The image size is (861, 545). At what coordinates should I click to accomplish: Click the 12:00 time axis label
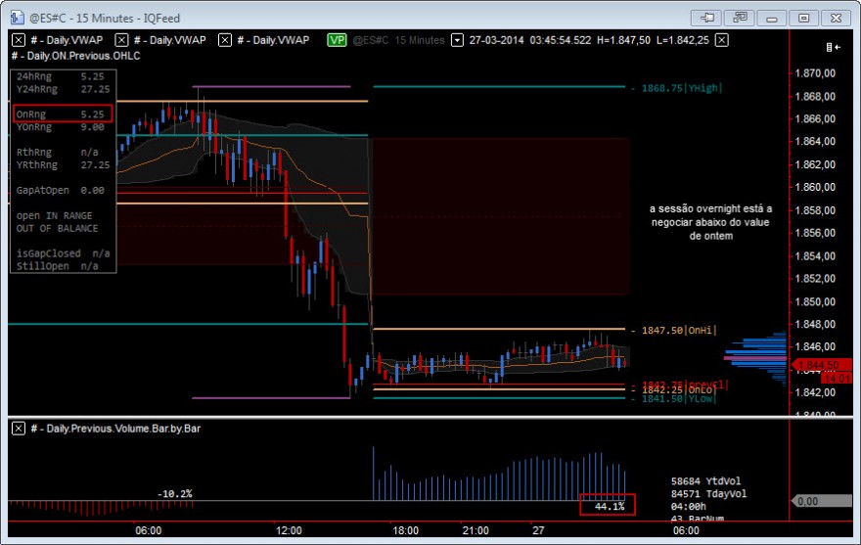click(x=289, y=530)
